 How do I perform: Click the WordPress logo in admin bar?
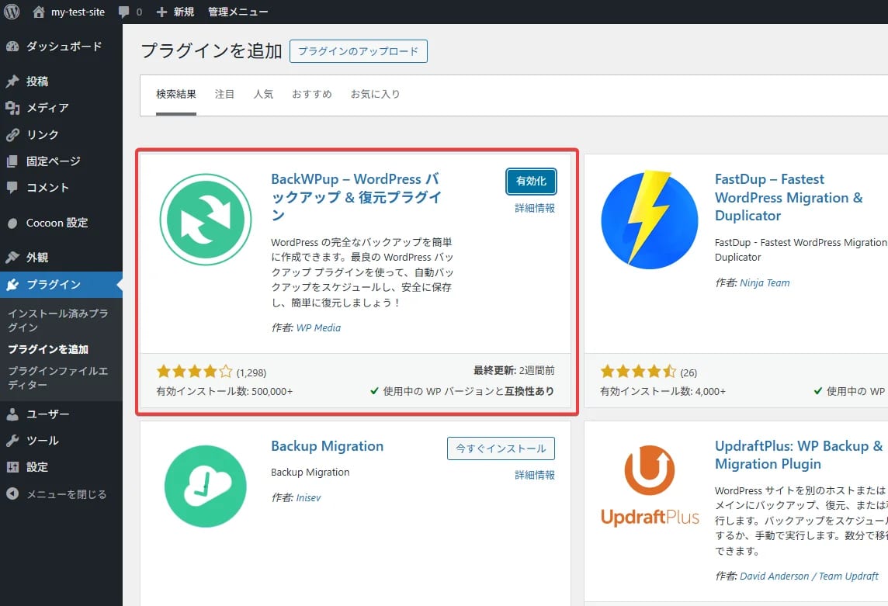point(12,12)
